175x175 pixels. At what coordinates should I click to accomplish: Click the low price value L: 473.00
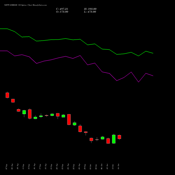tap(90, 12)
